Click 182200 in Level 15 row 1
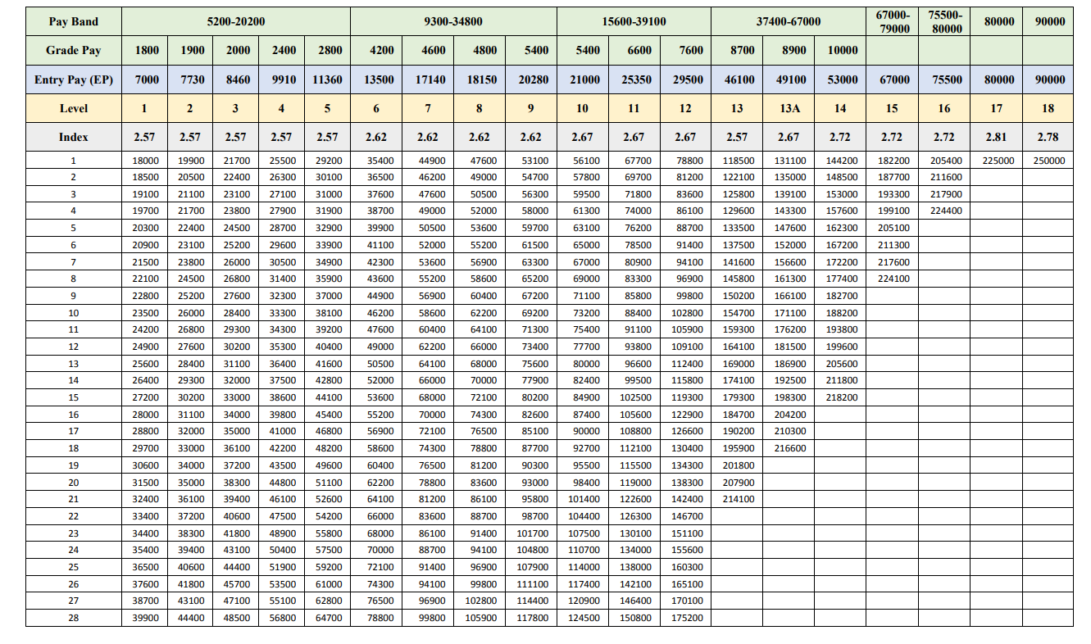Viewport: 1091px width, 644px height. (x=894, y=161)
